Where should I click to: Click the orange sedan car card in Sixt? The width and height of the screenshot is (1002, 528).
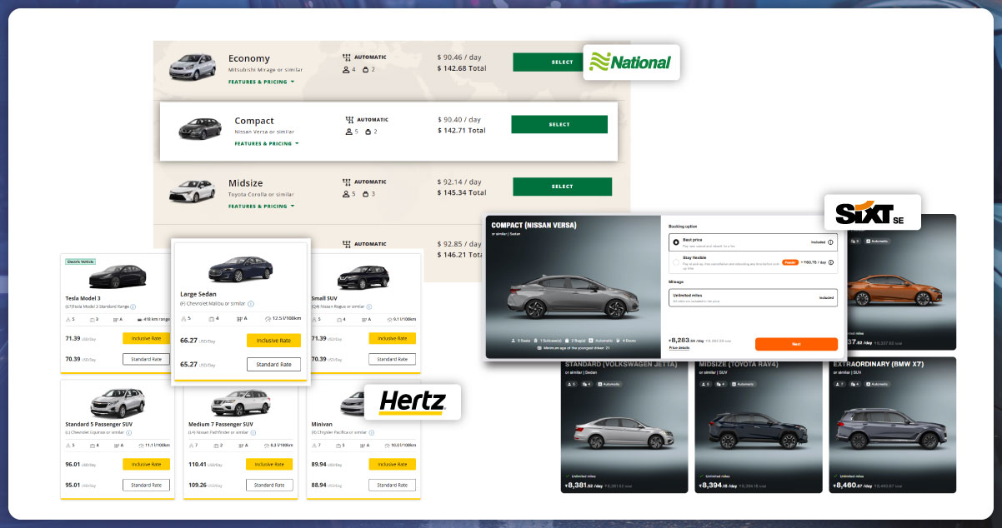coord(901,282)
